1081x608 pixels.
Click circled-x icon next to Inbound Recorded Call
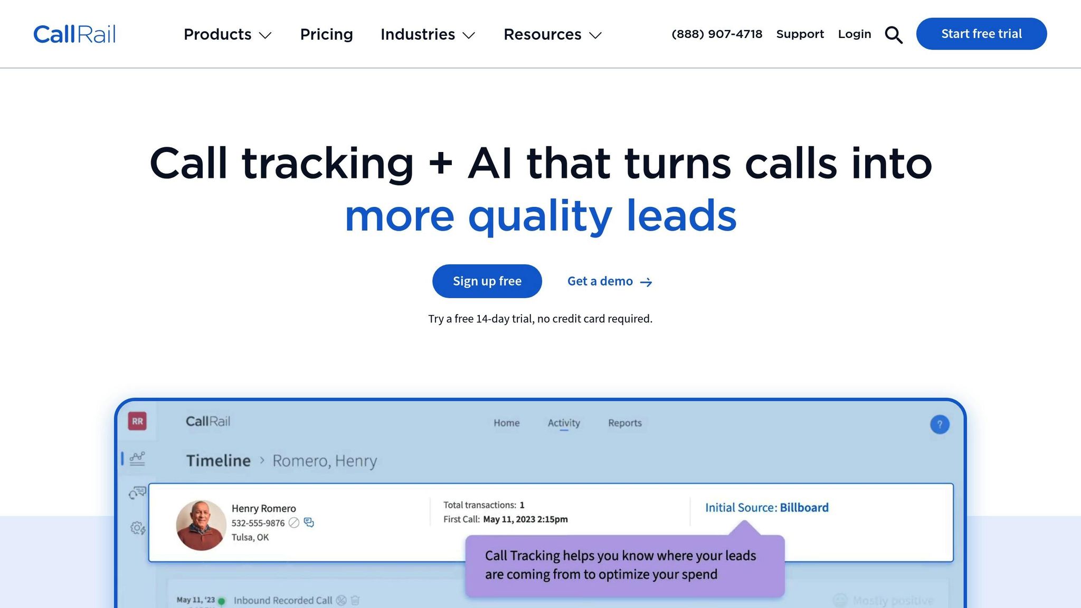click(342, 600)
